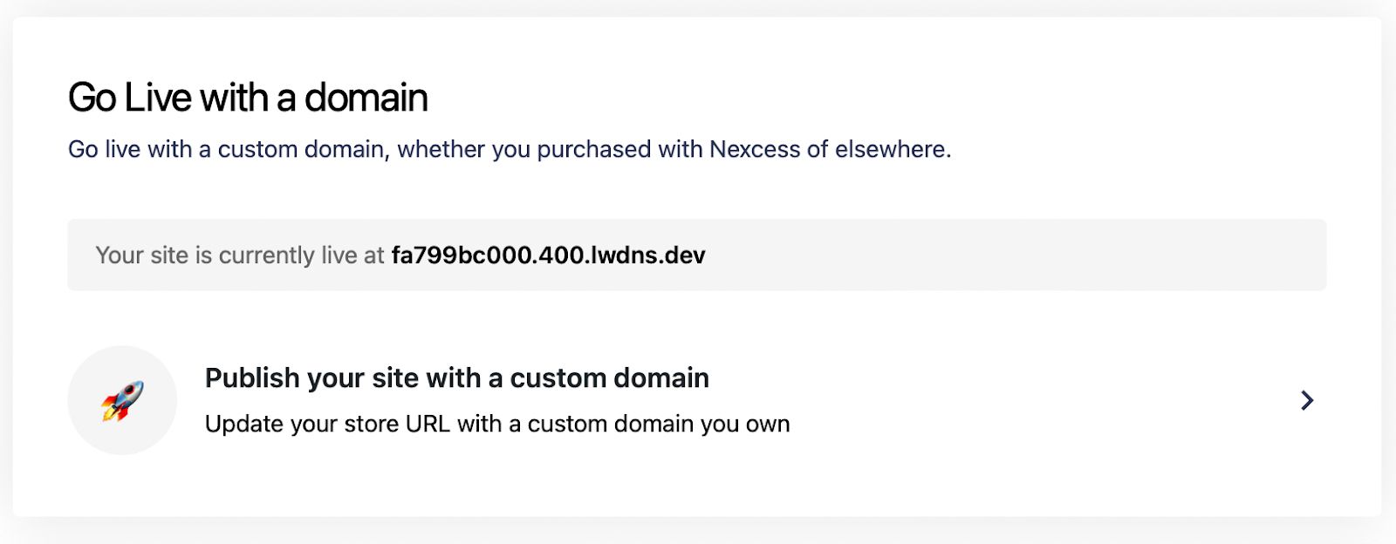Click 'Your site is currently live at' text
Image resolution: width=1396 pixels, height=544 pixels.
(240, 255)
